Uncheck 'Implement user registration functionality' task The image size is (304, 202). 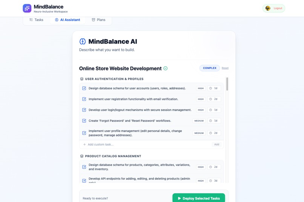point(84,99)
